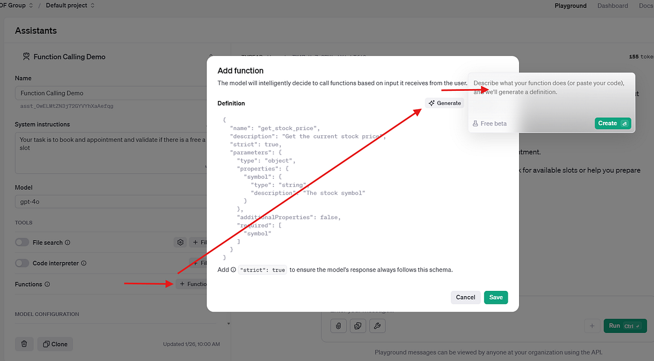Click the Run button
This screenshot has width=654, height=361.
click(625, 326)
